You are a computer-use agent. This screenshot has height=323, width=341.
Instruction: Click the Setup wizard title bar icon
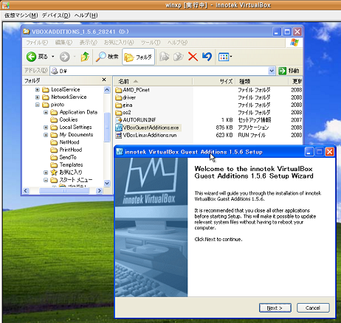coord(120,152)
